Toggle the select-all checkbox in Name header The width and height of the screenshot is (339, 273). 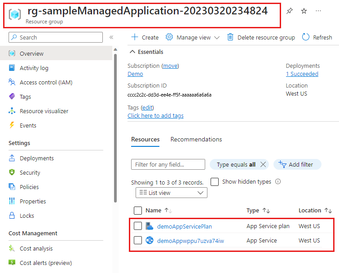(138, 211)
